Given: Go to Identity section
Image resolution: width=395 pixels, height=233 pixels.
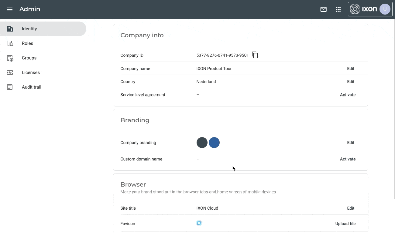Looking at the screenshot, I should click(x=43, y=29).
